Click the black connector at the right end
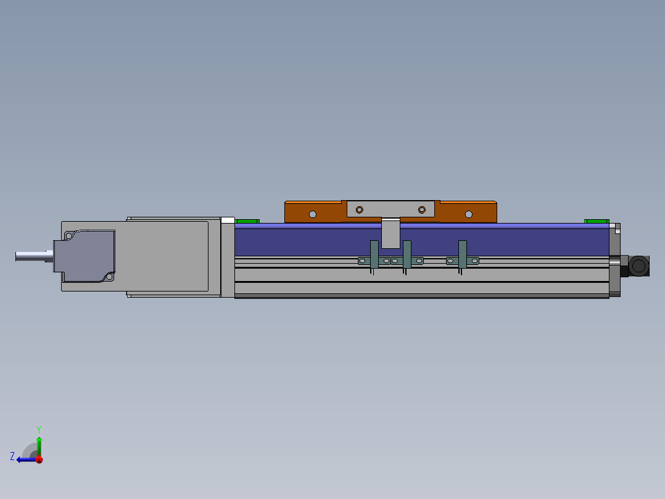 [x=638, y=266]
